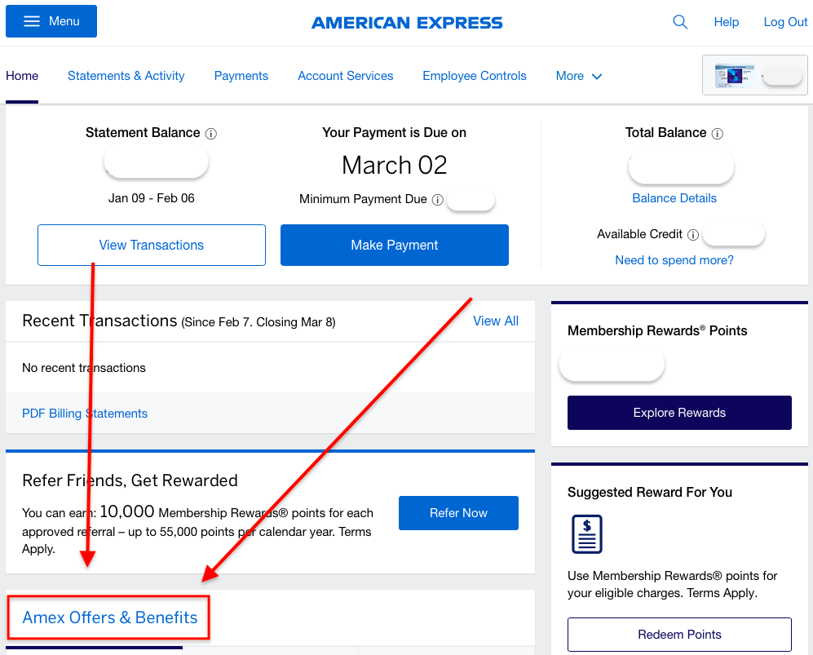
Task: Click Statement Balance info icon
Action: point(211,134)
